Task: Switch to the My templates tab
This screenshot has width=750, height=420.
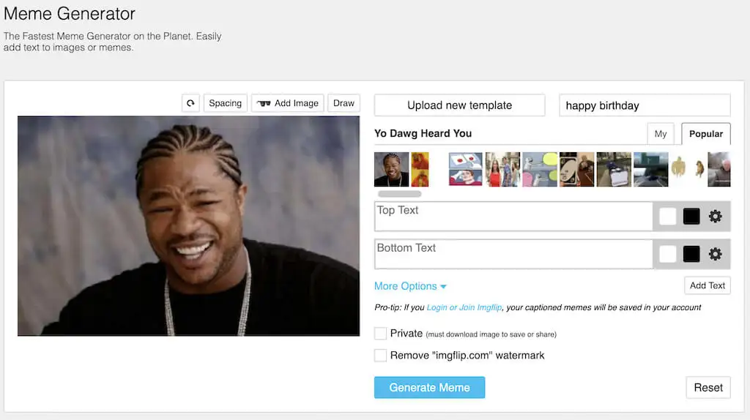Action: click(x=661, y=134)
